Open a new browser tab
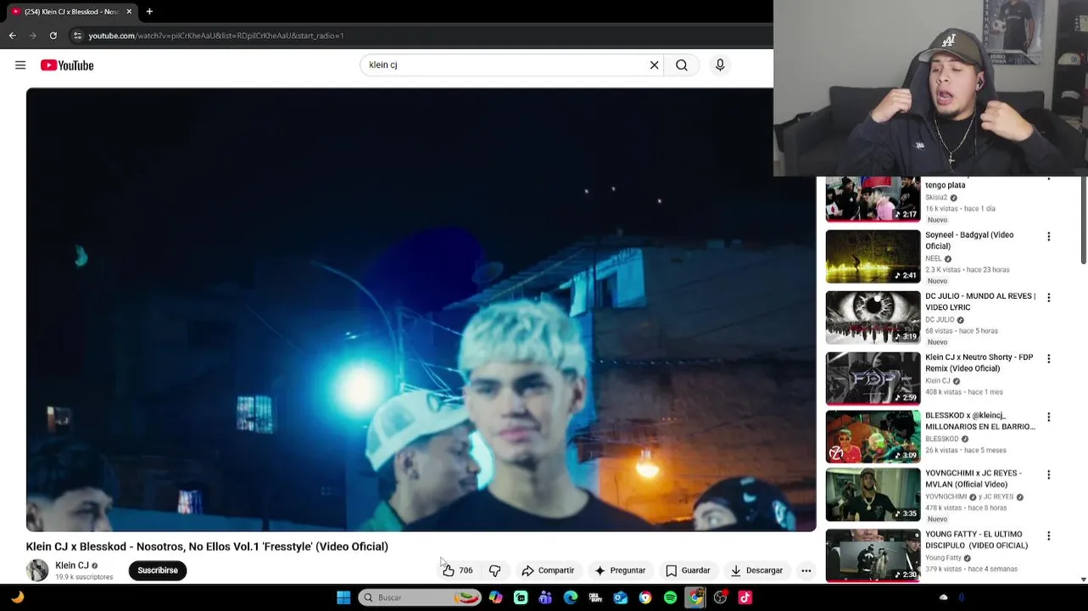The height and width of the screenshot is (611, 1088). click(149, 11)
